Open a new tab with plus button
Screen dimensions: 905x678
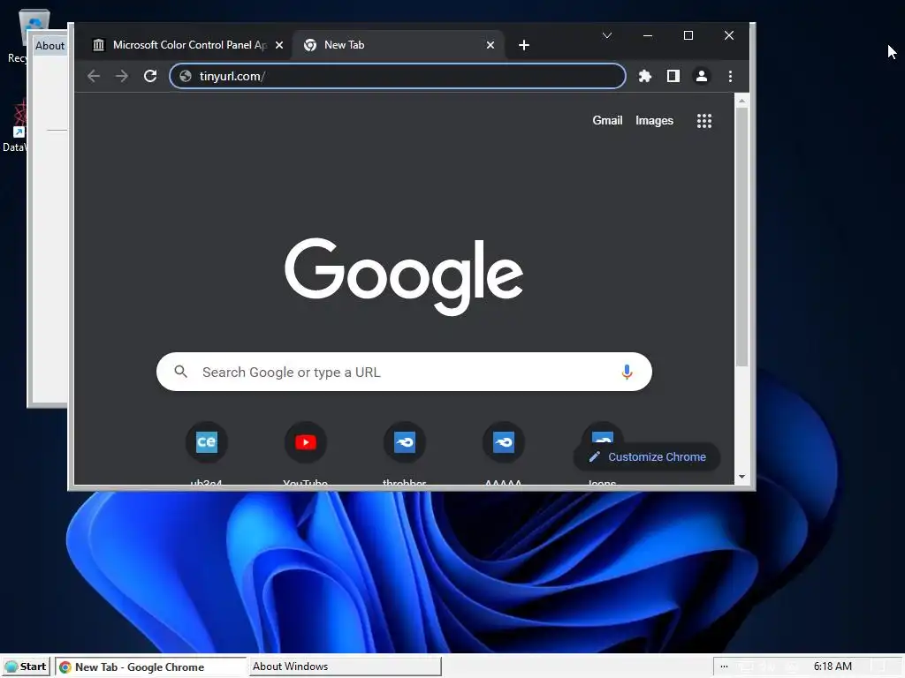tap(523, 45)
